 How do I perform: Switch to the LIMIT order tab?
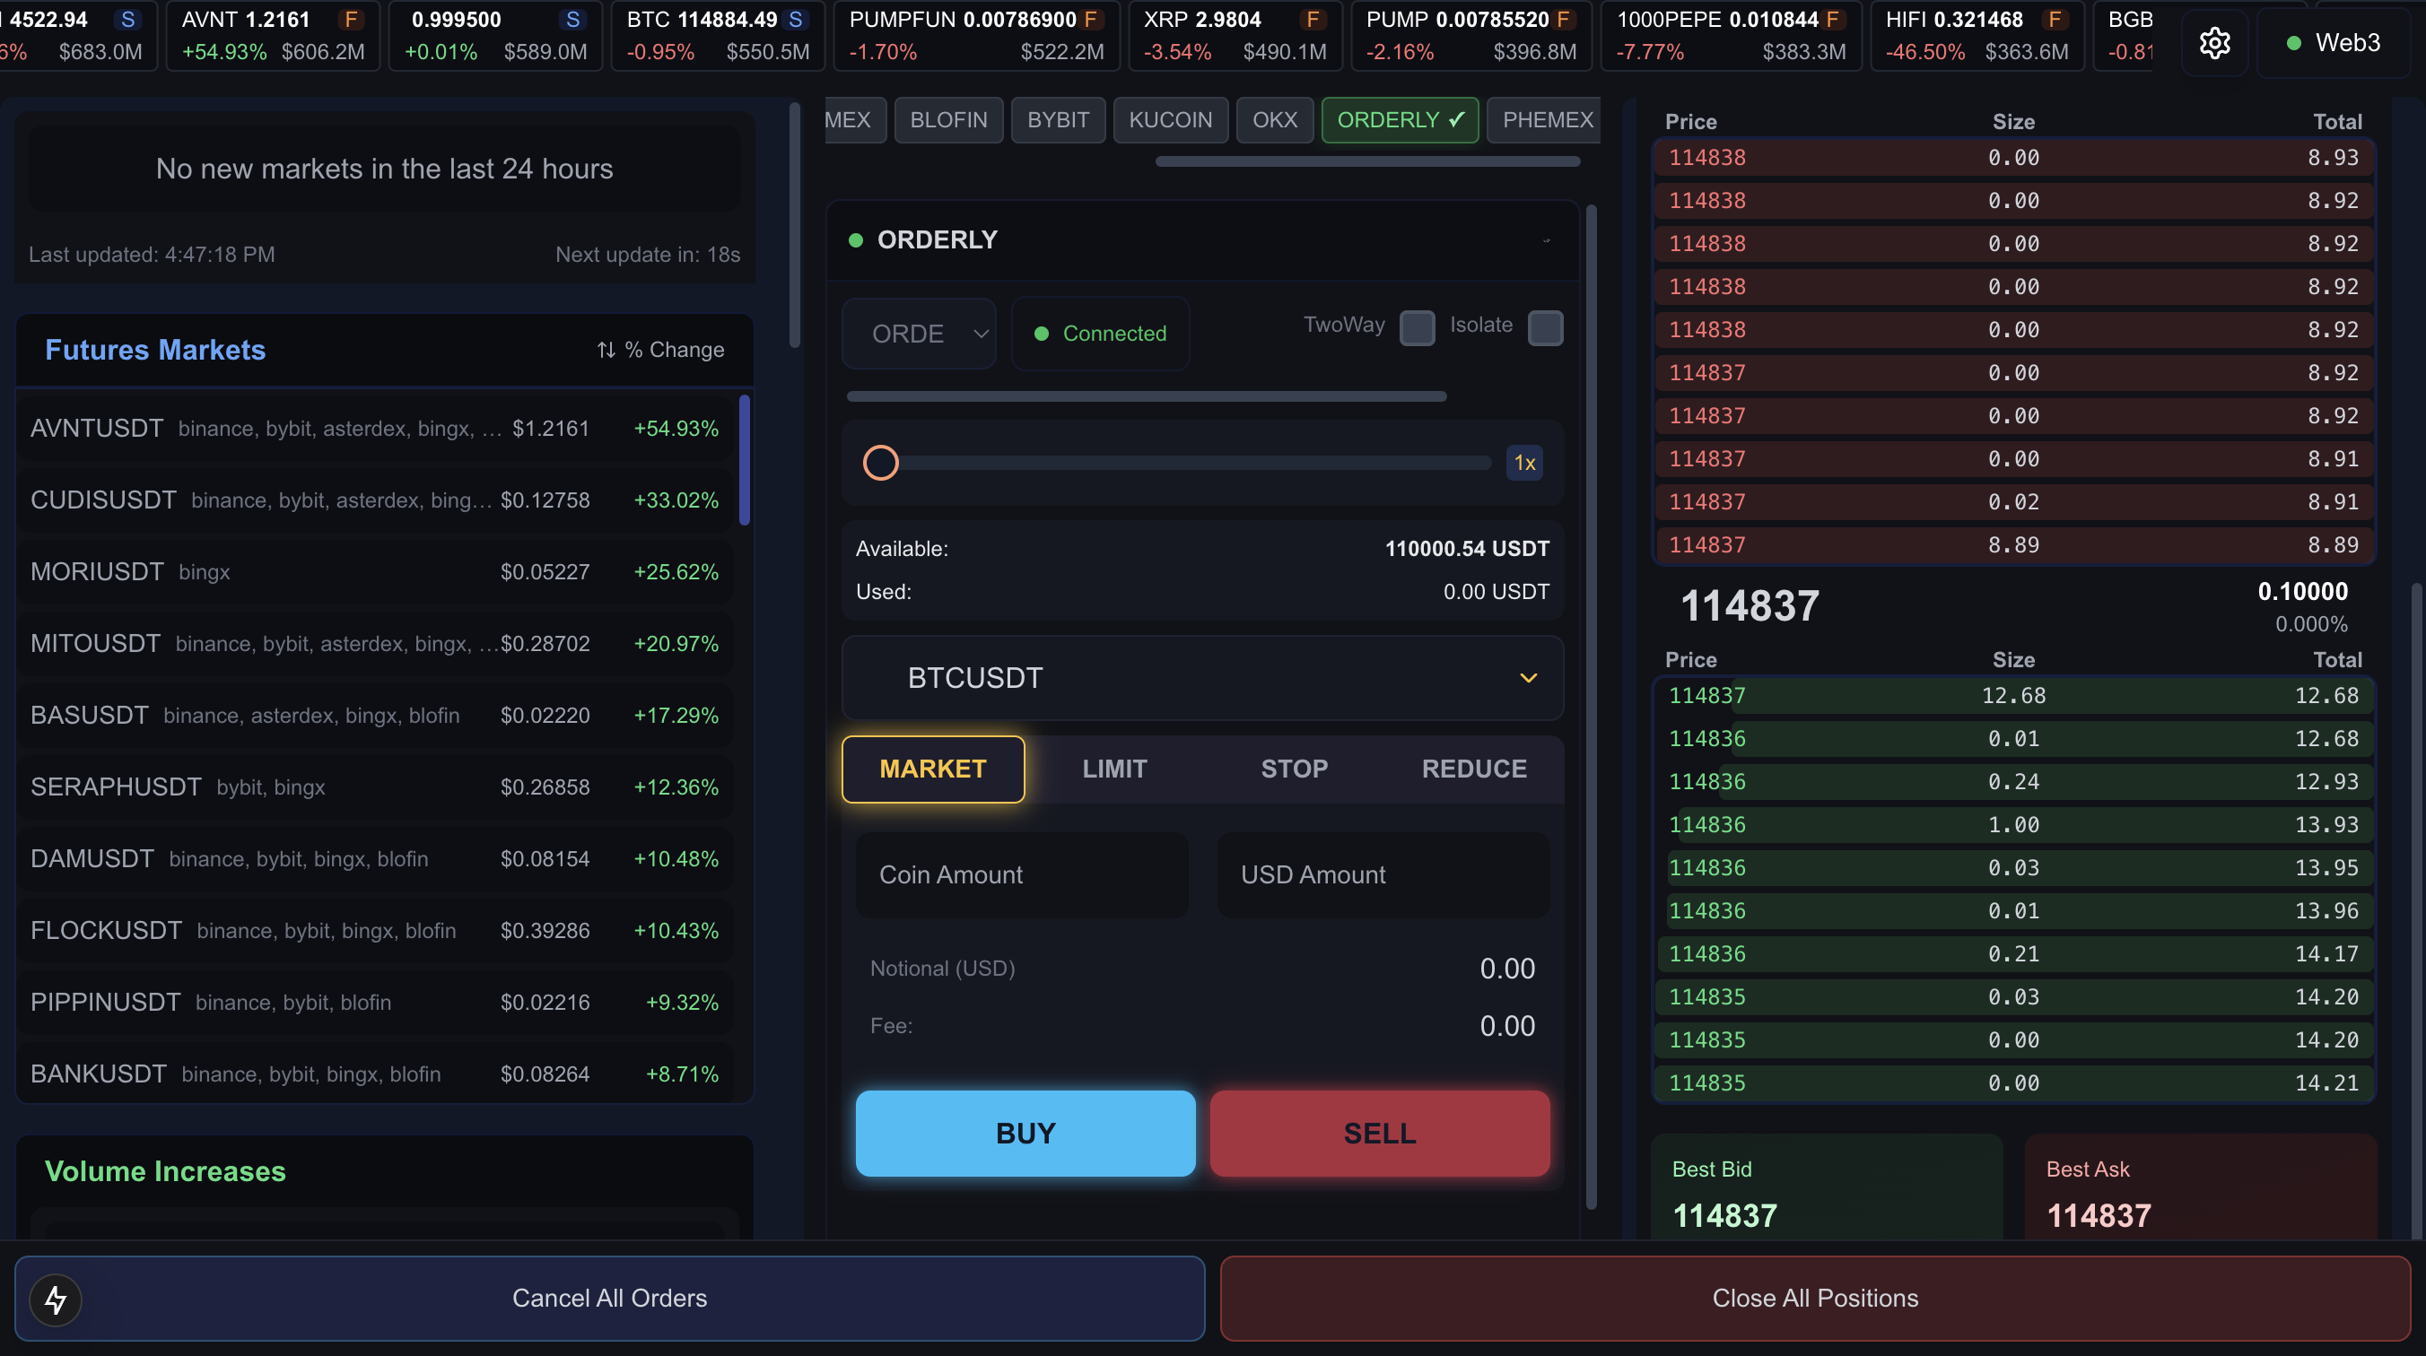(1115, 769)
